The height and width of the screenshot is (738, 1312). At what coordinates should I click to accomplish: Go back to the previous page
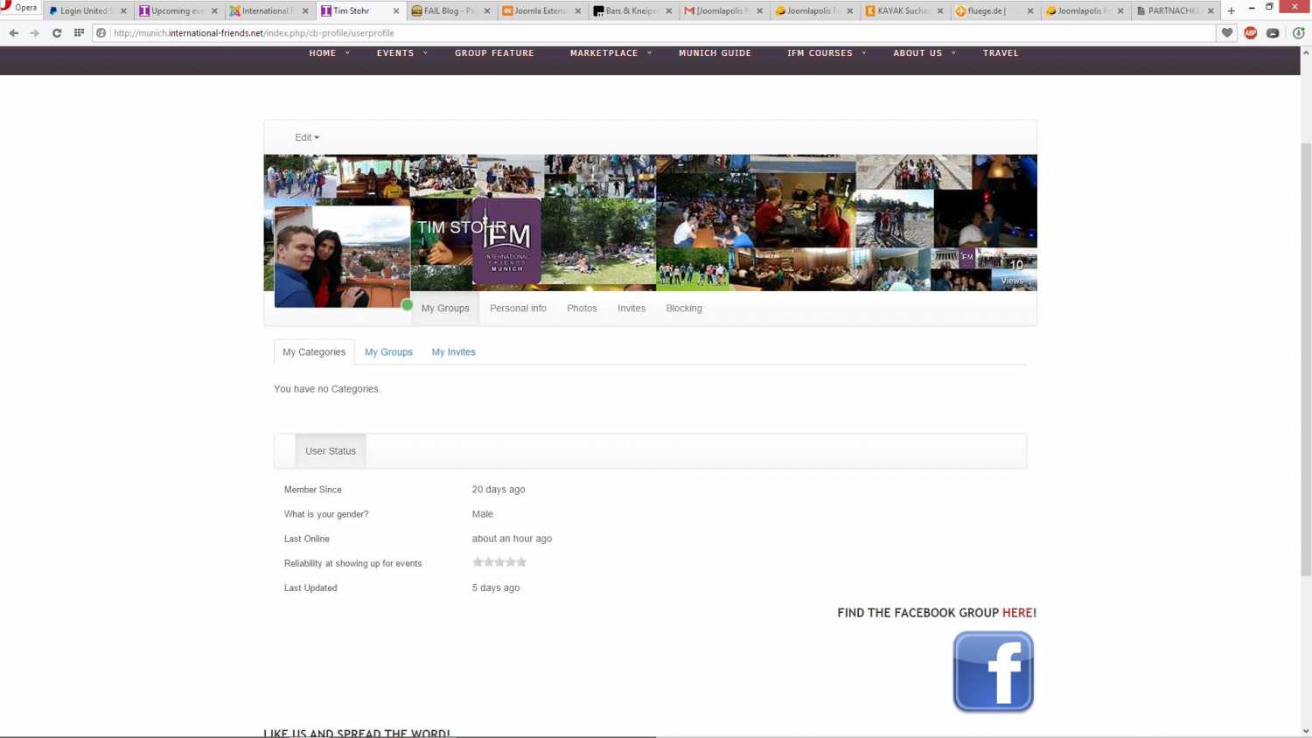point(14,33)
